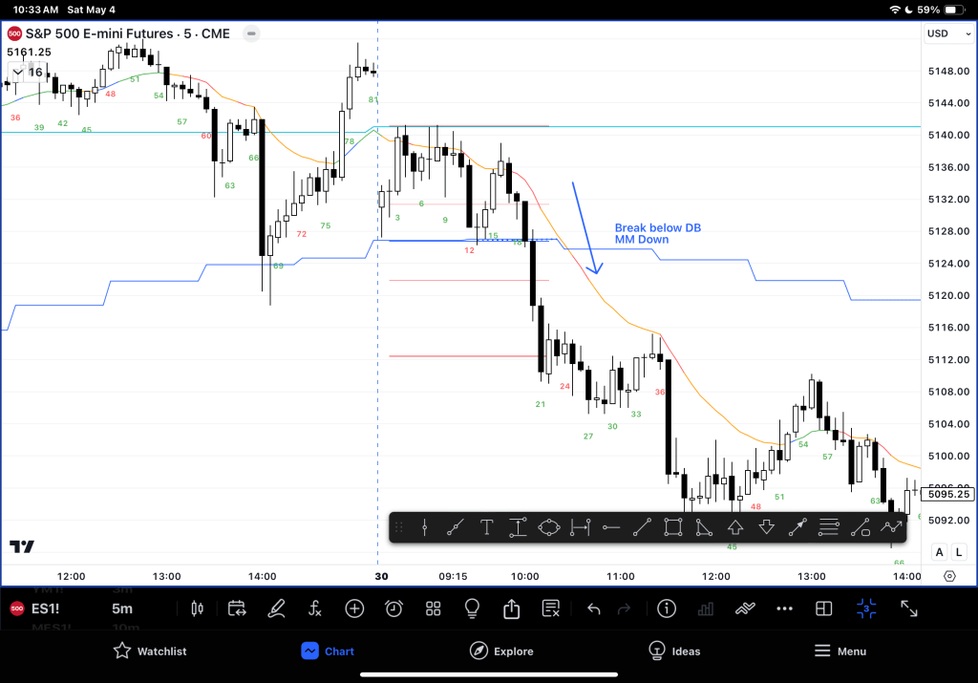Choose the arrow up marker tool
The height and width of the screenshot is (683, 978).
tap(735, 527)
